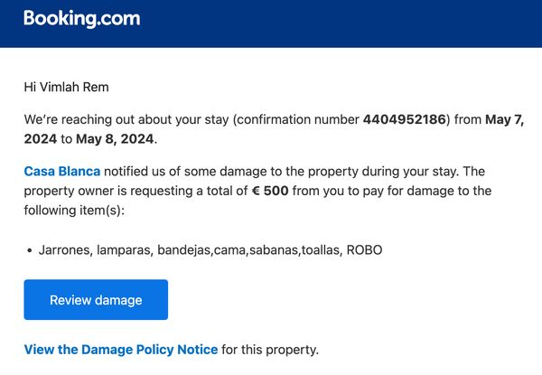Image resolution: width=542 pixels, height=375 pixels.
Task: Click the dark blue header banner
Action: pyautogui.click(x=271, y=23)
